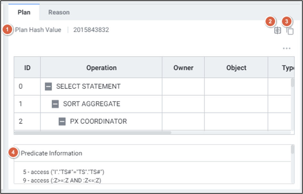
Task: Collapse the PX COORDINATOR node
Action: [62, 121]
